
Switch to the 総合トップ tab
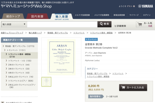tap(13, 16)
